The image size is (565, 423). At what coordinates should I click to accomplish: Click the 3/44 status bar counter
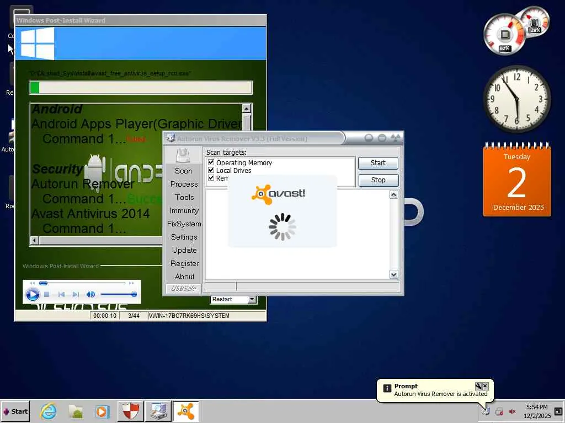pos(134,316)
